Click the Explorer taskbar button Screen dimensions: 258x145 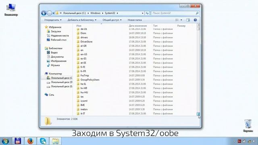click(x=56, y=141)
